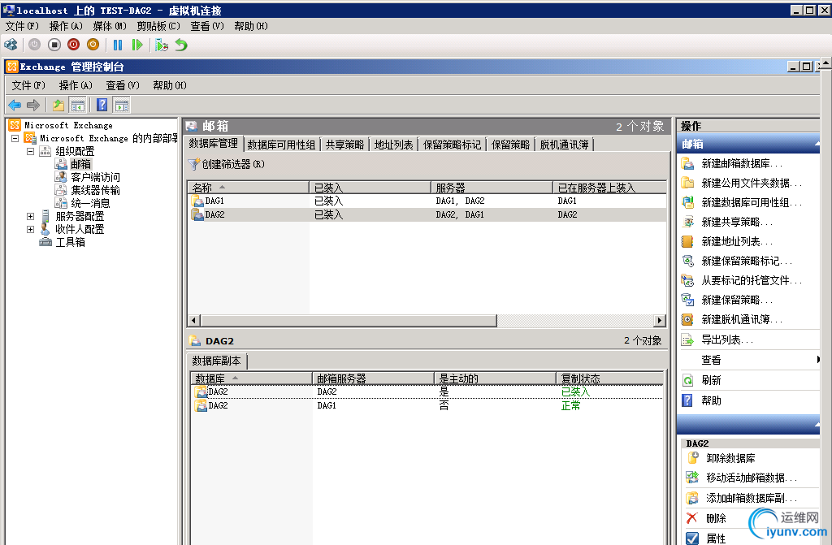Viewport: 832px width, 545px height.
Task: Switch to the 共享策略 tab
Action: click(x=344, y=145)
